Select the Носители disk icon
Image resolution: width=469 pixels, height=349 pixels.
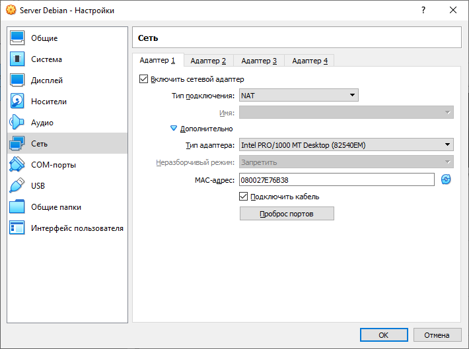[17, 102]
